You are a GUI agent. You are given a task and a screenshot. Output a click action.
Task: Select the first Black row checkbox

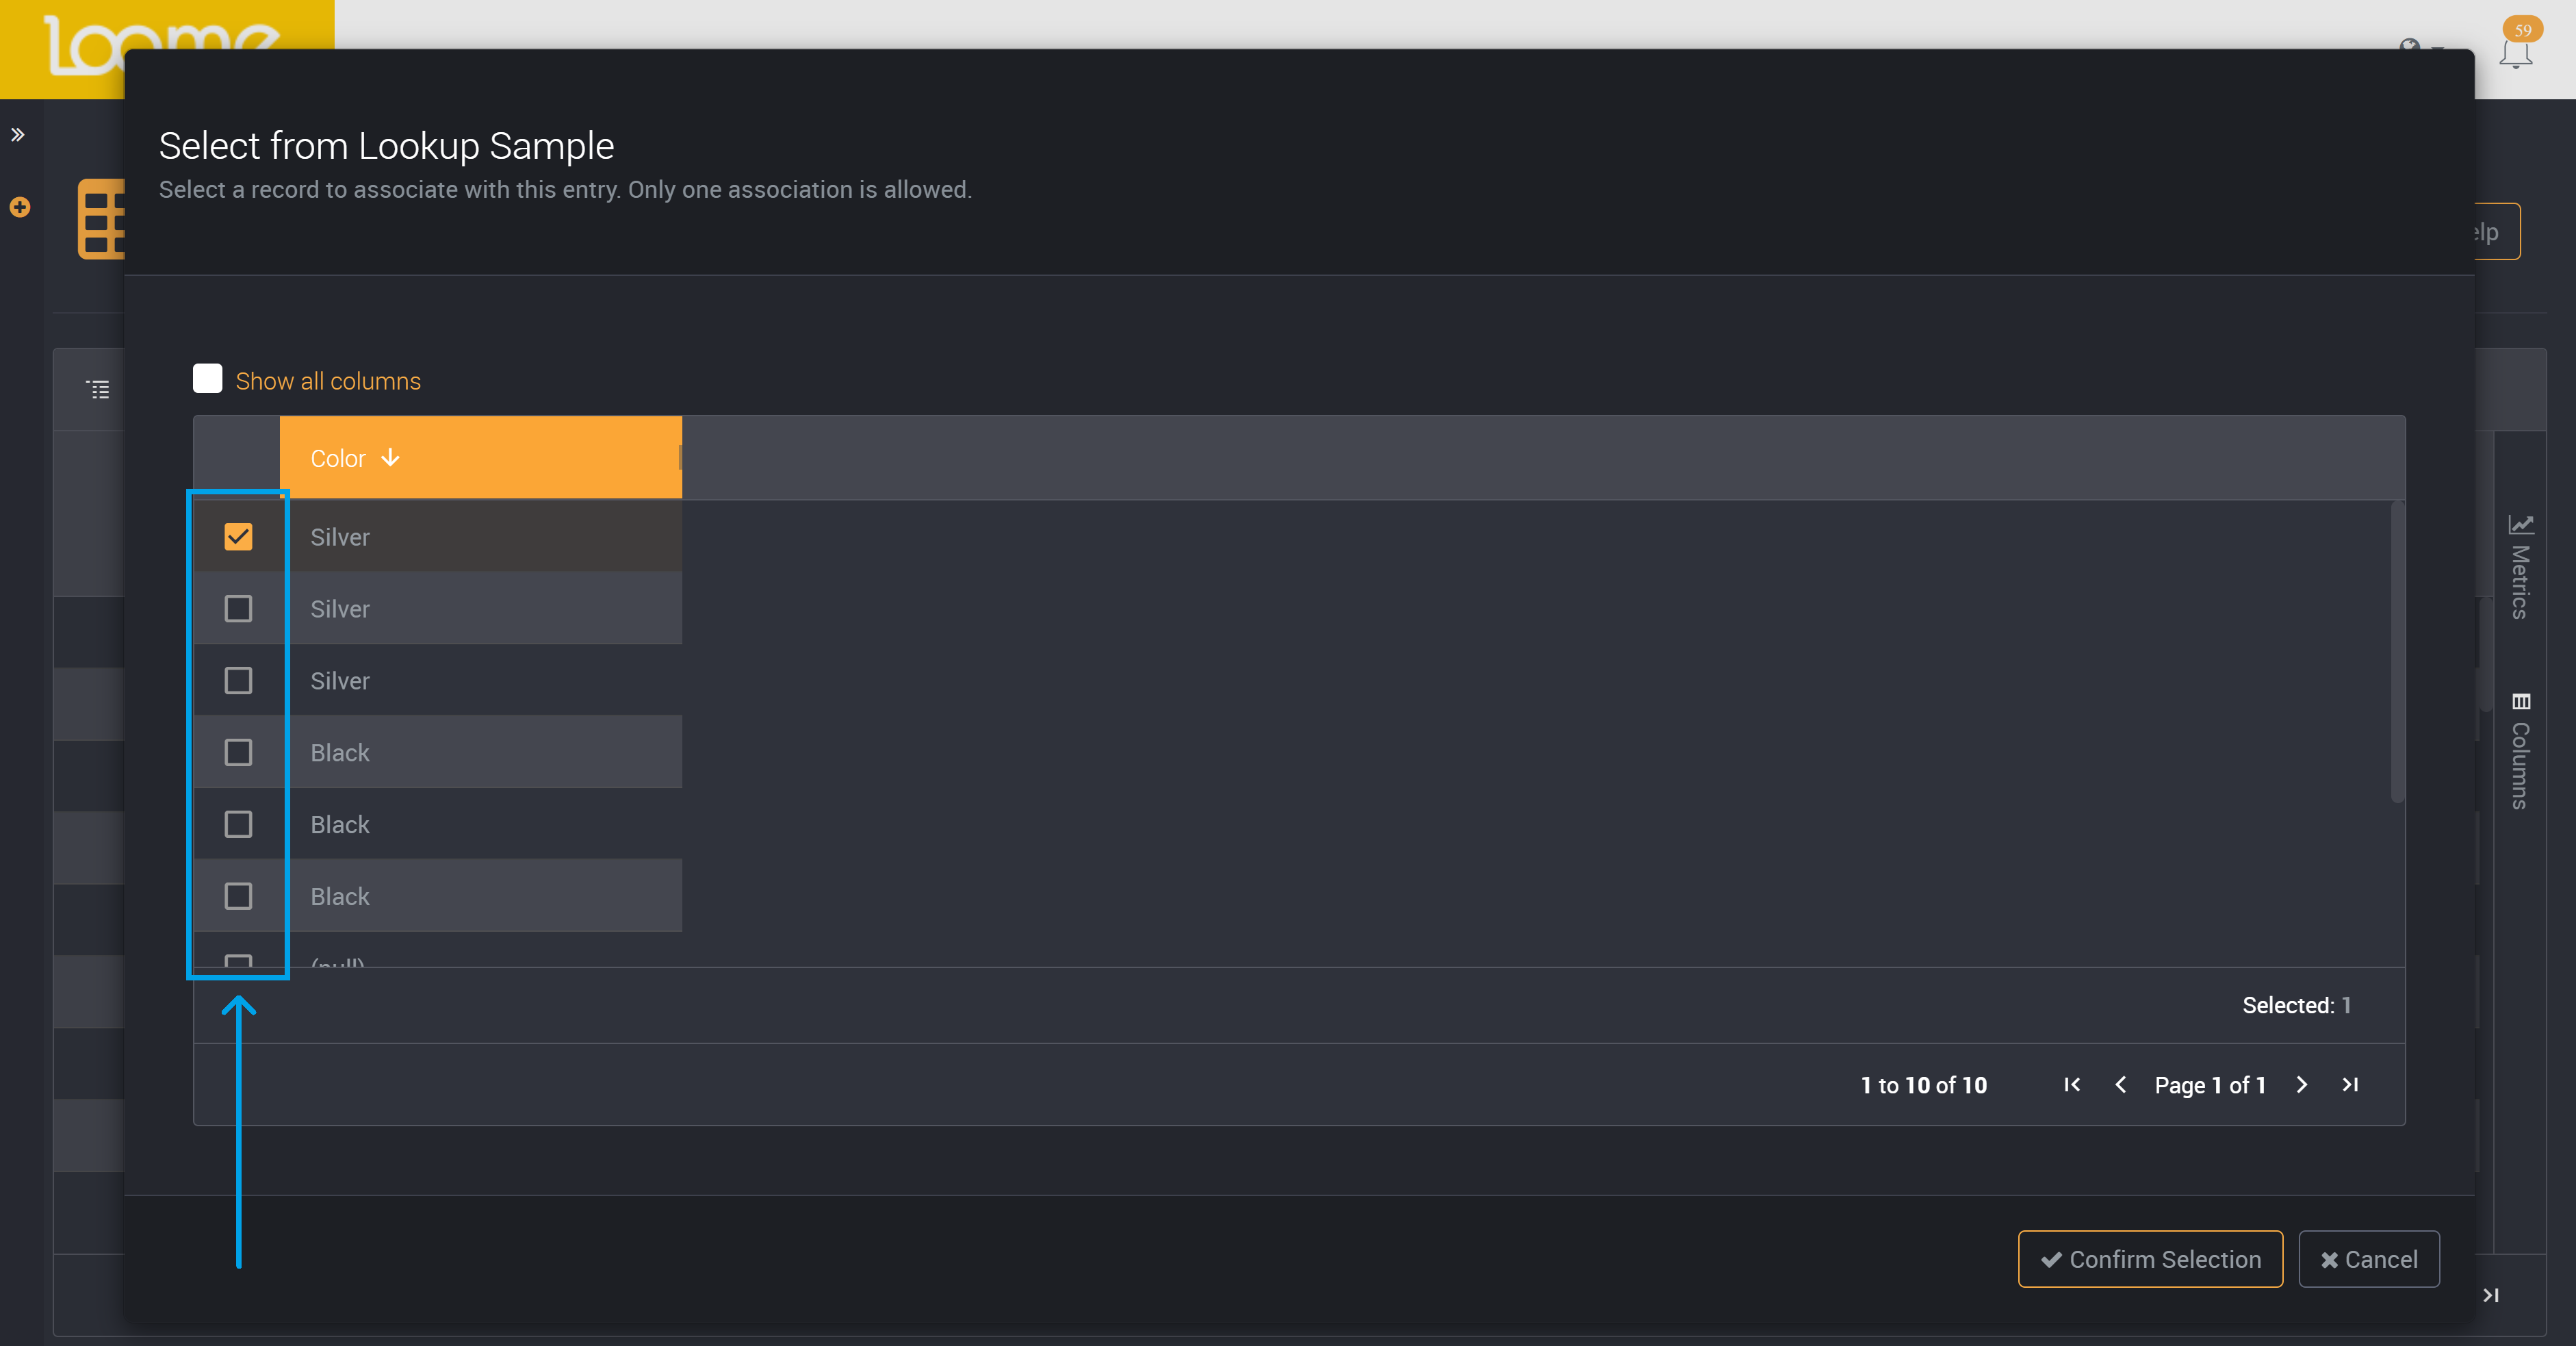238,752
